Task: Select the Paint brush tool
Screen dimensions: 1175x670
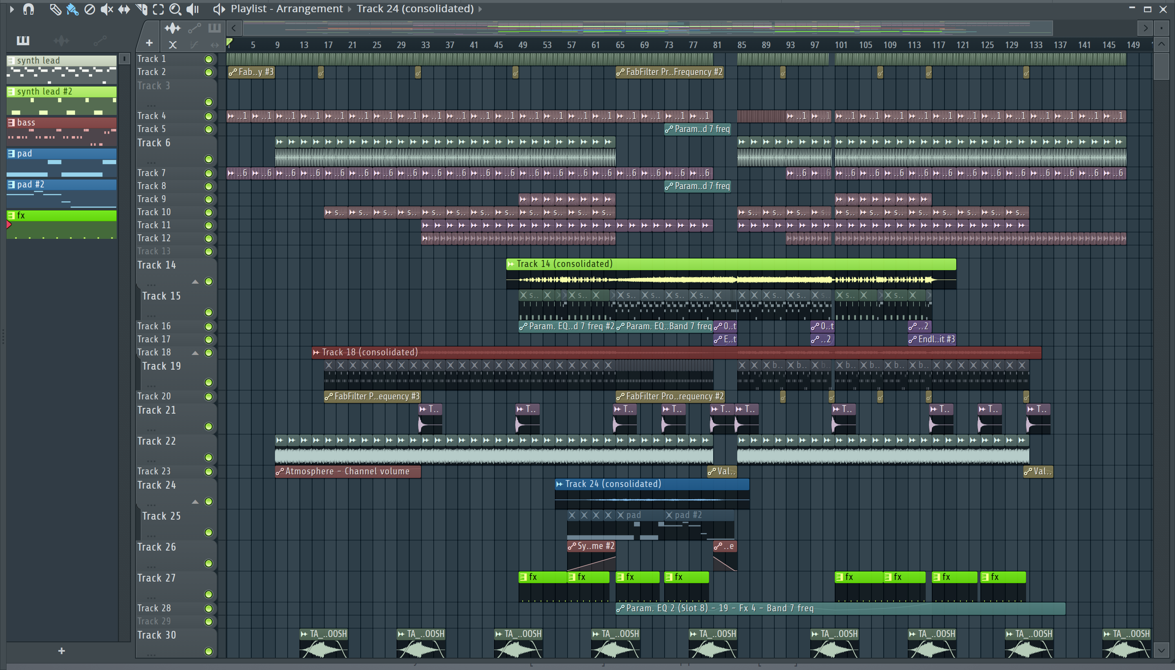Action: pyautogui.click(x=72, y=9)
